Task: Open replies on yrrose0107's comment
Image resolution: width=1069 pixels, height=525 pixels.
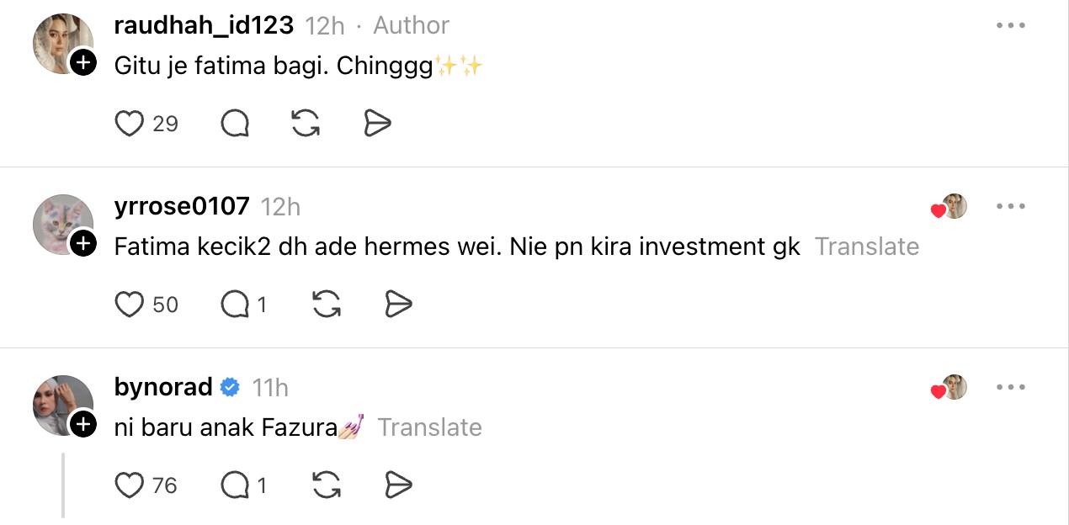Action: 235,305
